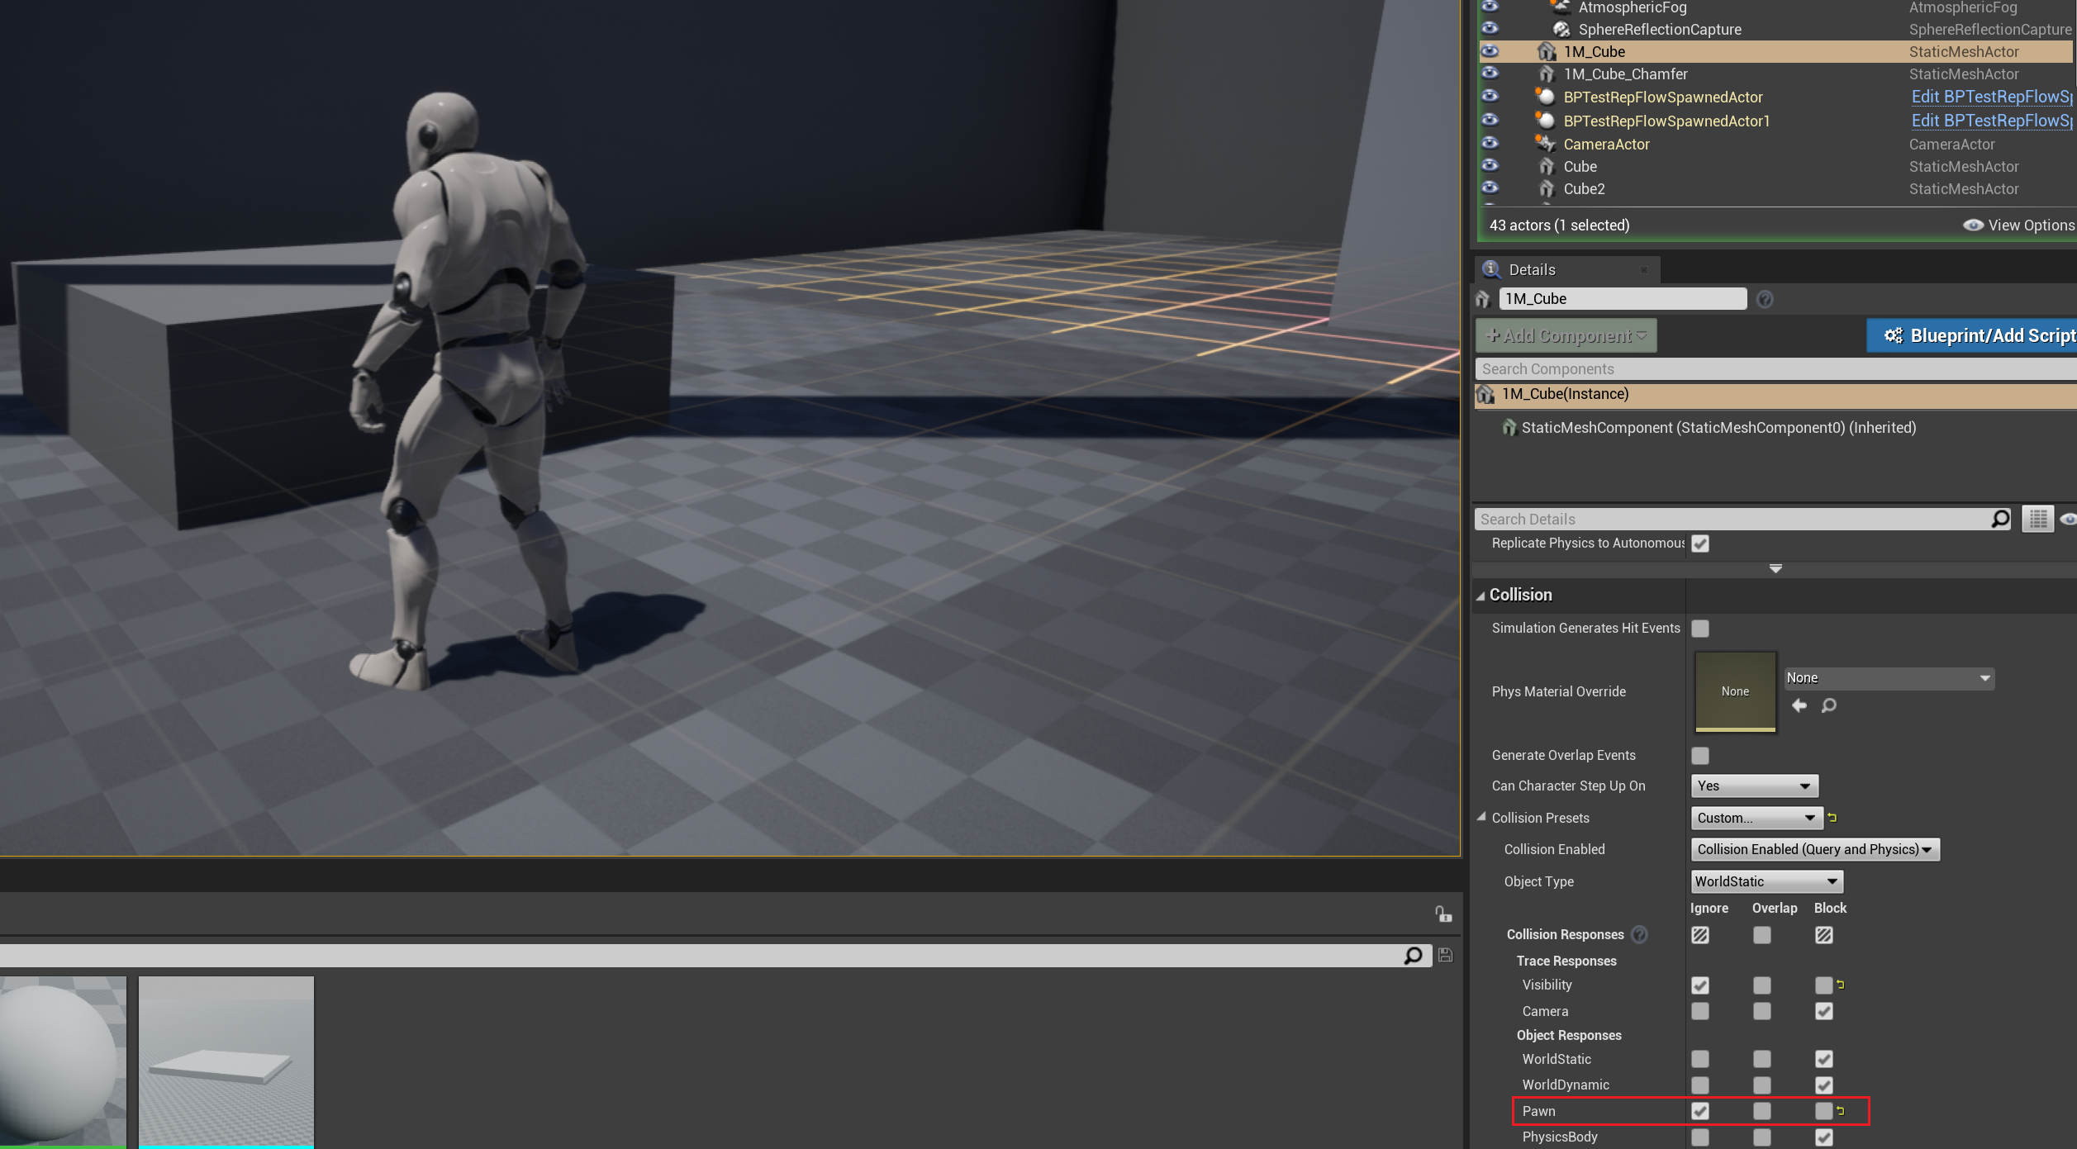
Task: Click the Phys Material Override None thumbnail
Action: pos(1735,691)
